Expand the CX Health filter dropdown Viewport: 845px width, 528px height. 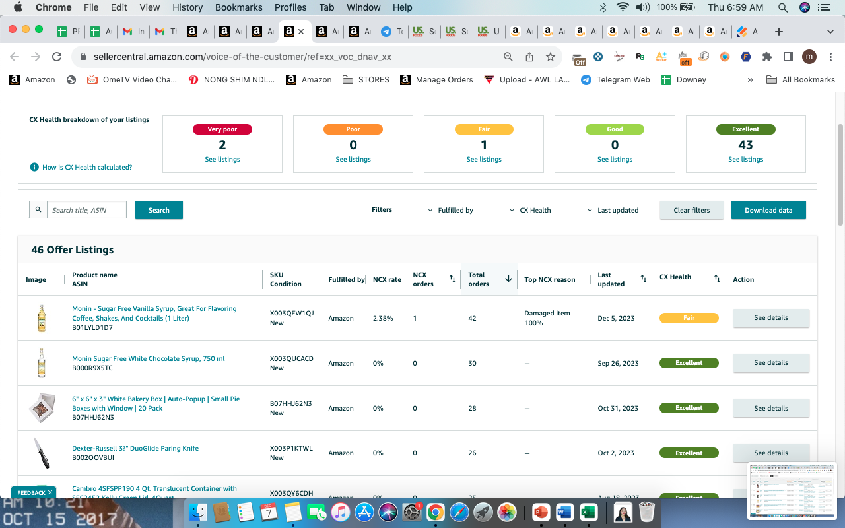point(530,210)
